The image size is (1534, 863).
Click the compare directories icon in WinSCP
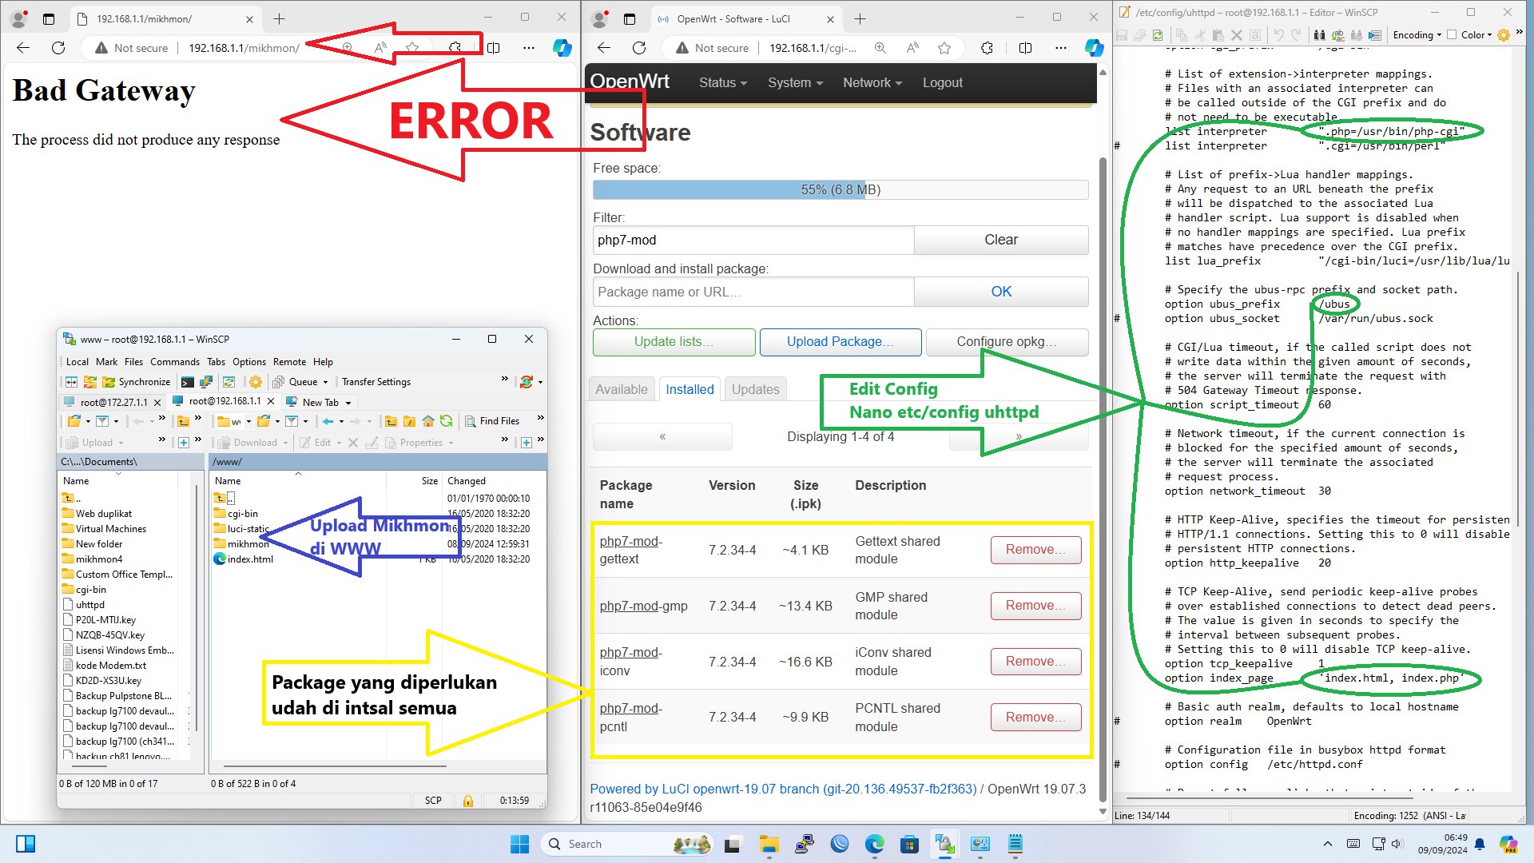[x=72, y=382]
